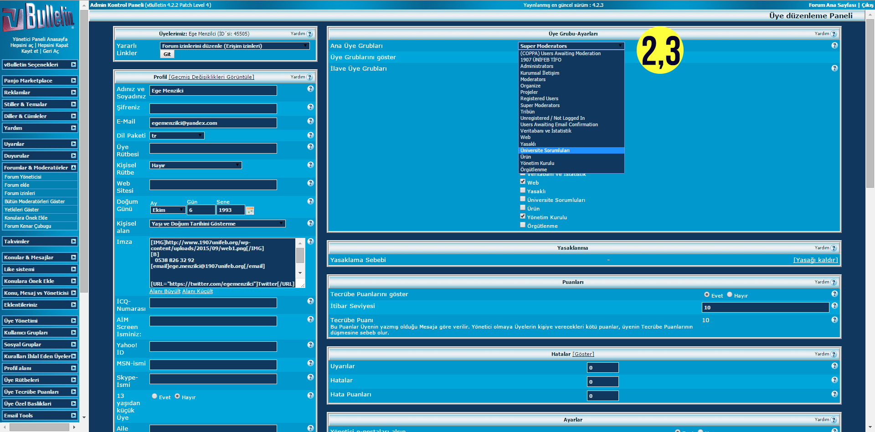875x432 pixels.
Task: Click the expand icon on Üye Yönetimi
Action: click(x=73, y=321)
